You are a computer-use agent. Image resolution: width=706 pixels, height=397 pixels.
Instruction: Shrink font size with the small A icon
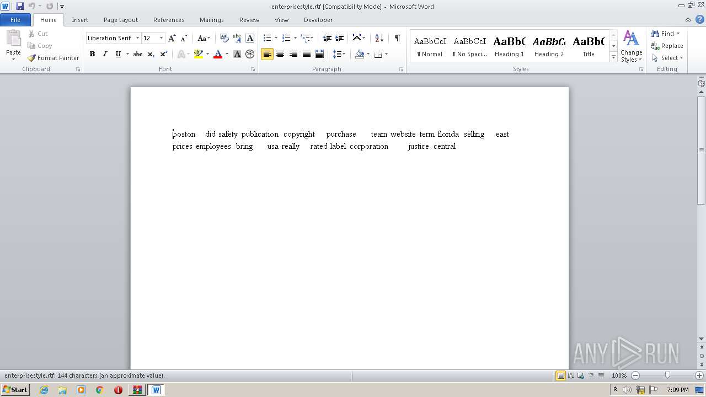coord(184,38)
